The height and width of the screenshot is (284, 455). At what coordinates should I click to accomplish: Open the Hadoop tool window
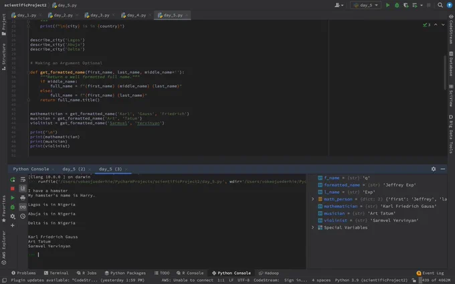pos(269,273)
